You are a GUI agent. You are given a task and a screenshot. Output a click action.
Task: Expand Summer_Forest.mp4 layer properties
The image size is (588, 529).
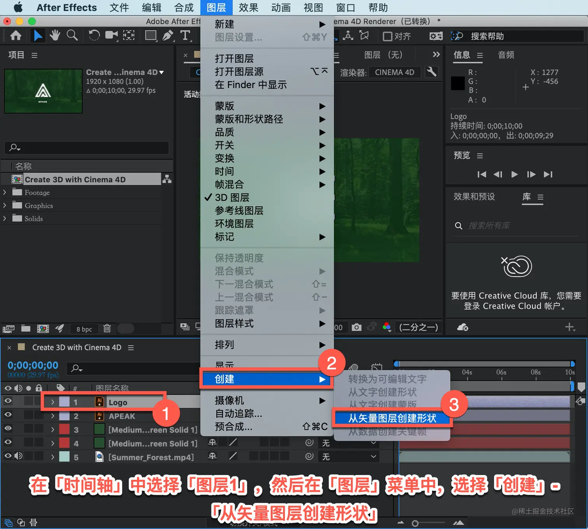pyautogui.click(x=52, y=457)
